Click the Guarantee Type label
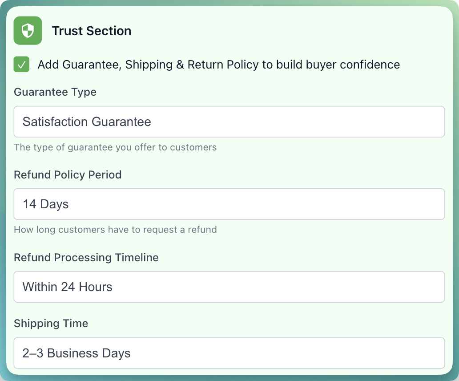 point(55,92)
